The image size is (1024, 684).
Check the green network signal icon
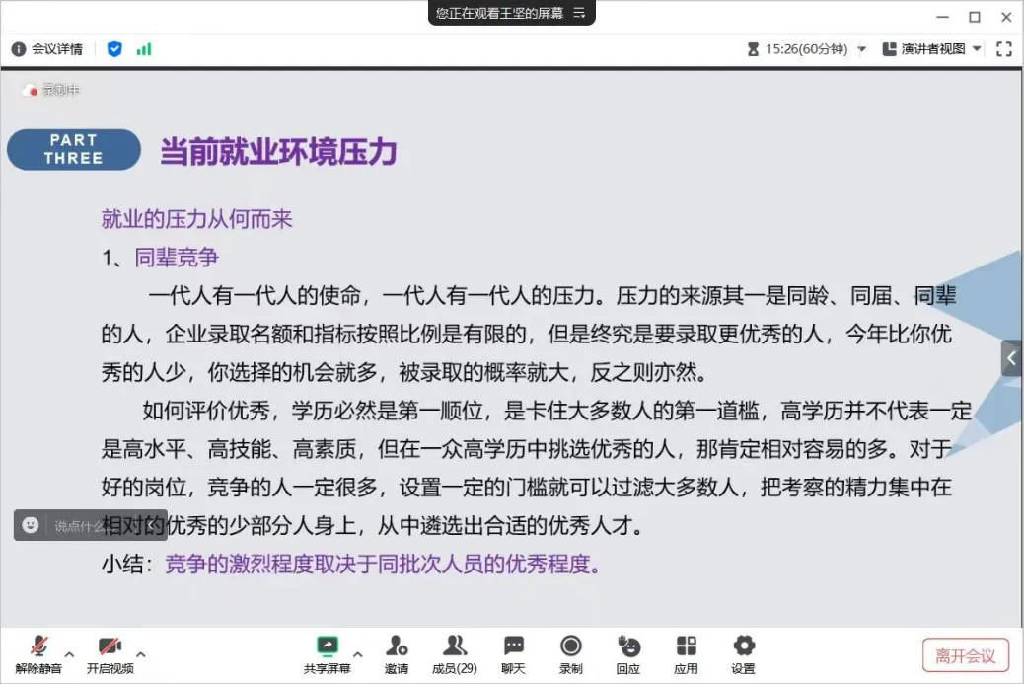point(144,48)
